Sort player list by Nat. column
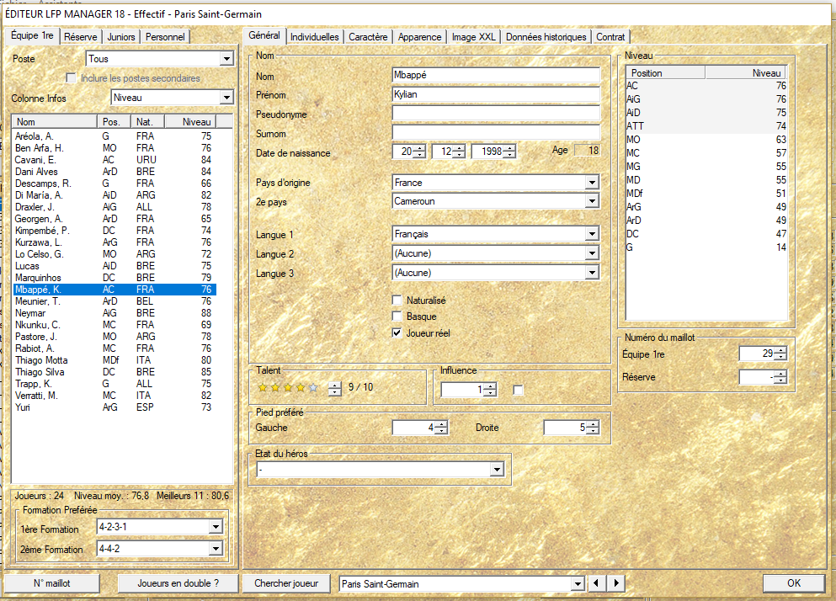This screenshot has height=601, width=836. click(x=147, y=121)
